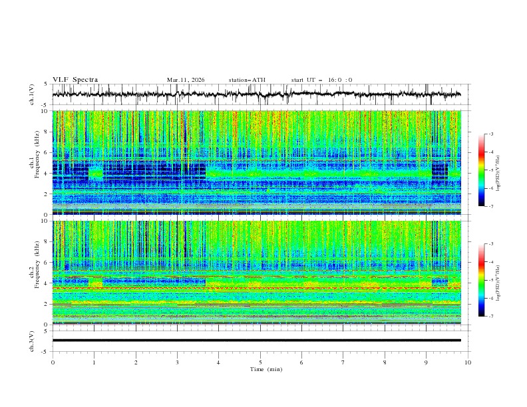Click the ch.1 voltage waveform trace
This screenshot has height=407, width=527.
tap(256, 94)
